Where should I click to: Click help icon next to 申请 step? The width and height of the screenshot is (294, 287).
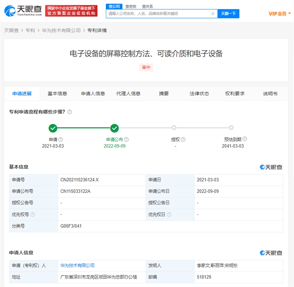[x=61, y=139]
